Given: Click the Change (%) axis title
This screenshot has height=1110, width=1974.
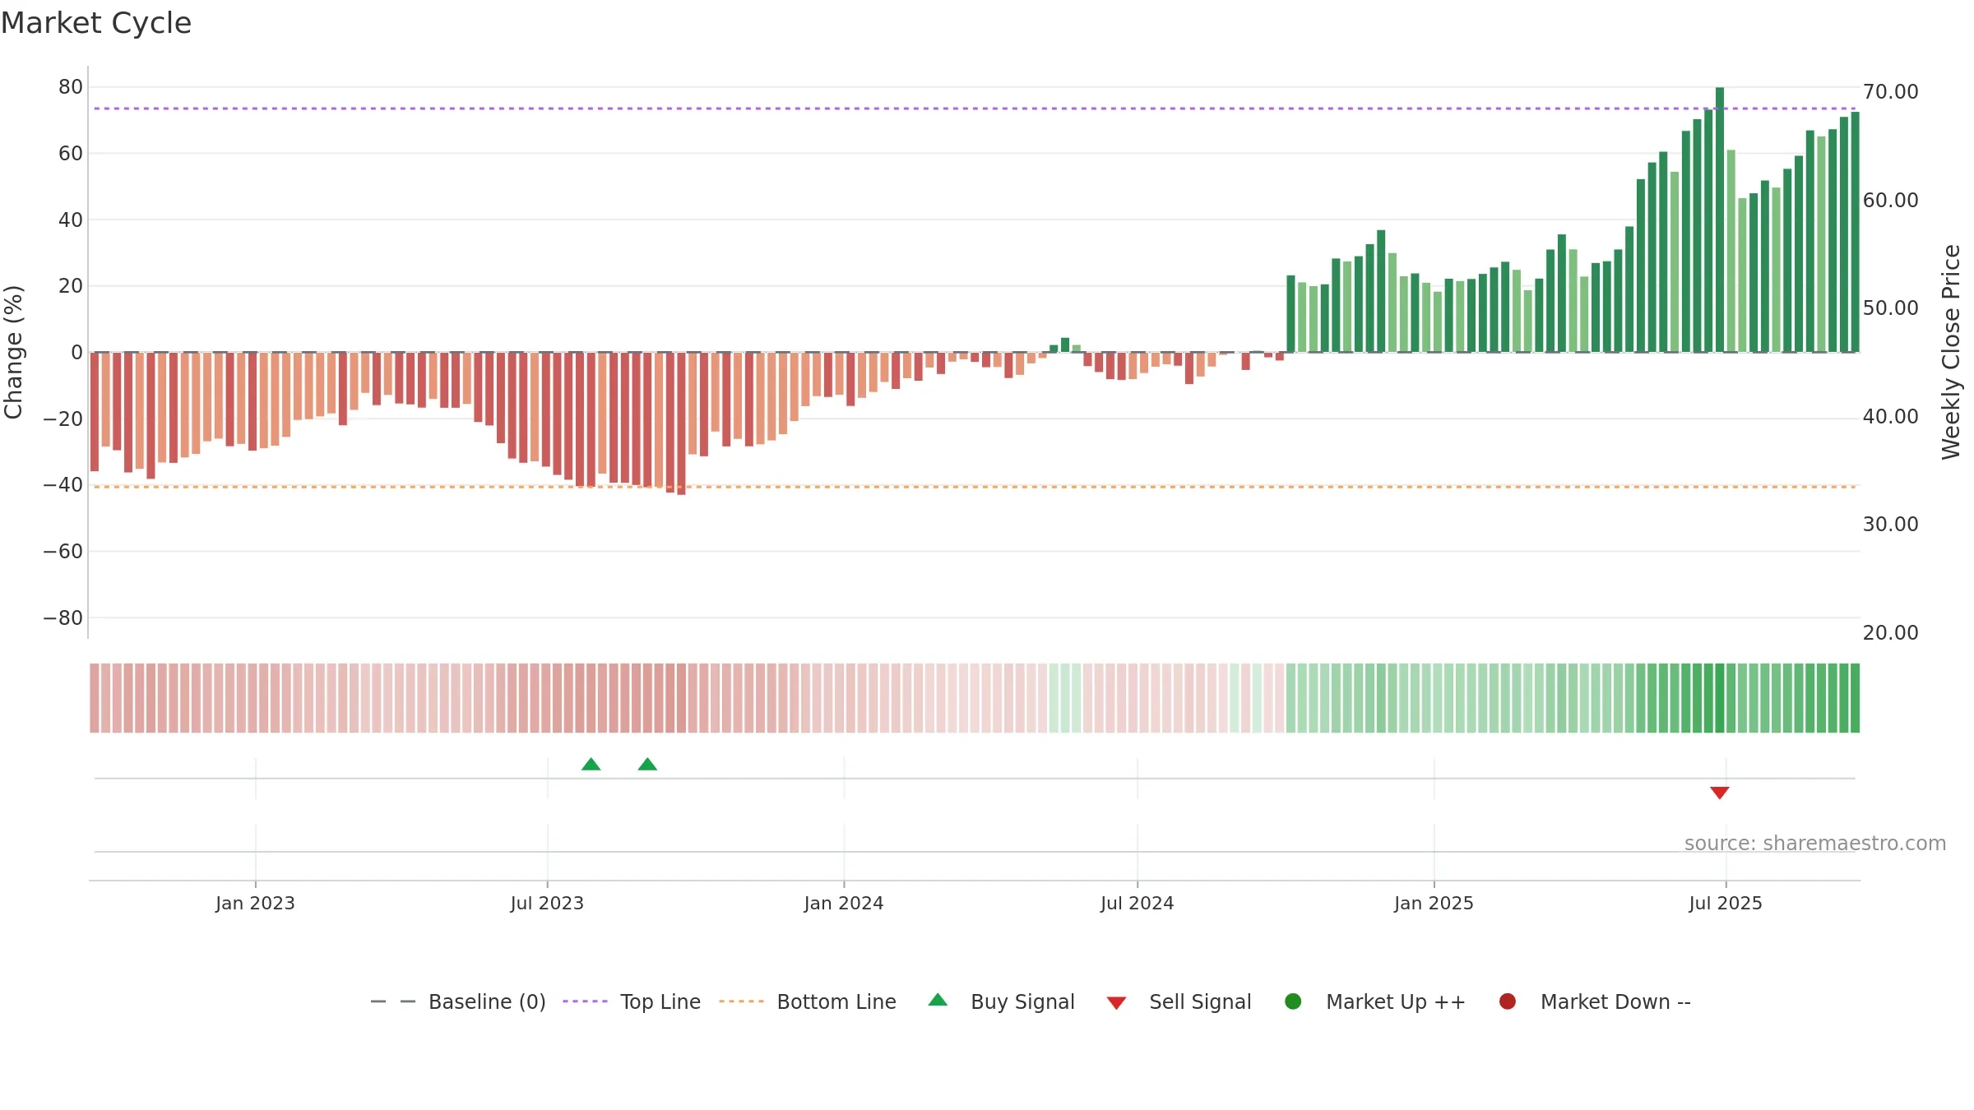Looking at the screenshot, I should point(13,352).
